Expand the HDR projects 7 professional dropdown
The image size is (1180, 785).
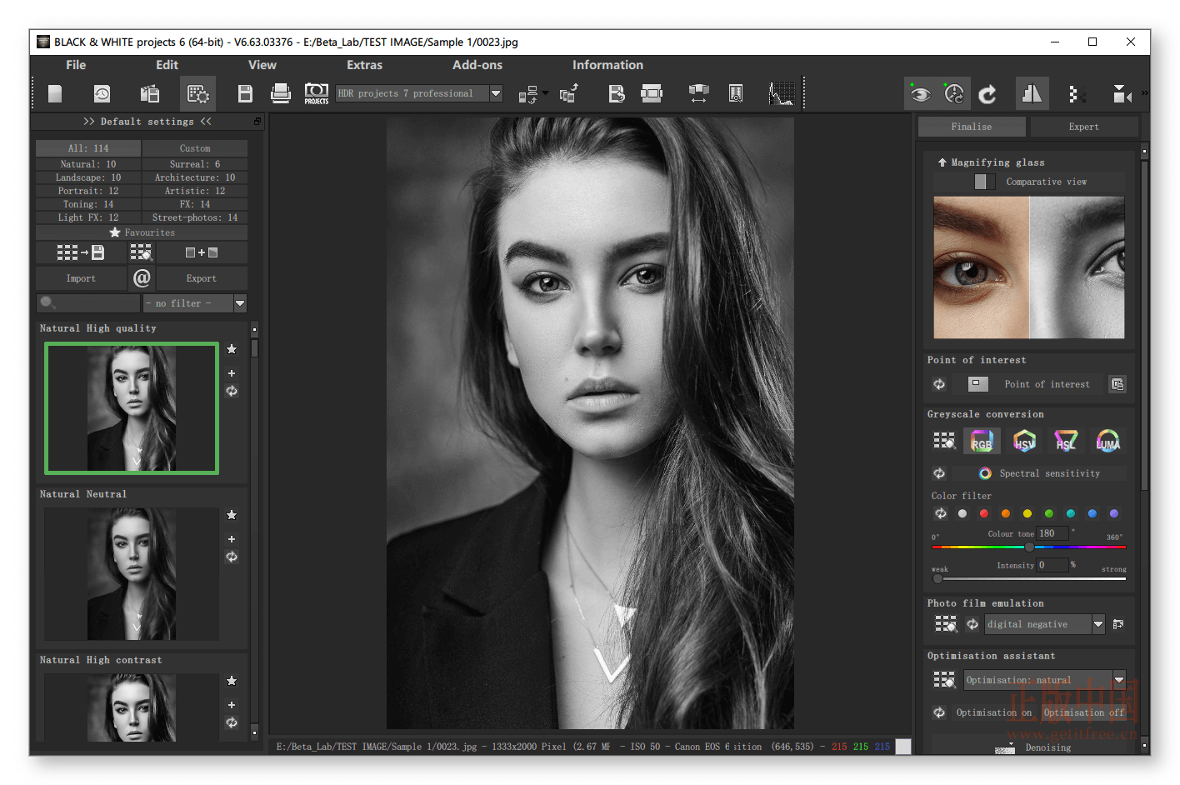tap(496, 93)
